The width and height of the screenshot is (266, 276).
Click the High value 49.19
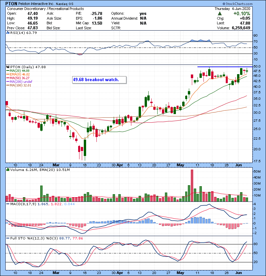[33, 18]
